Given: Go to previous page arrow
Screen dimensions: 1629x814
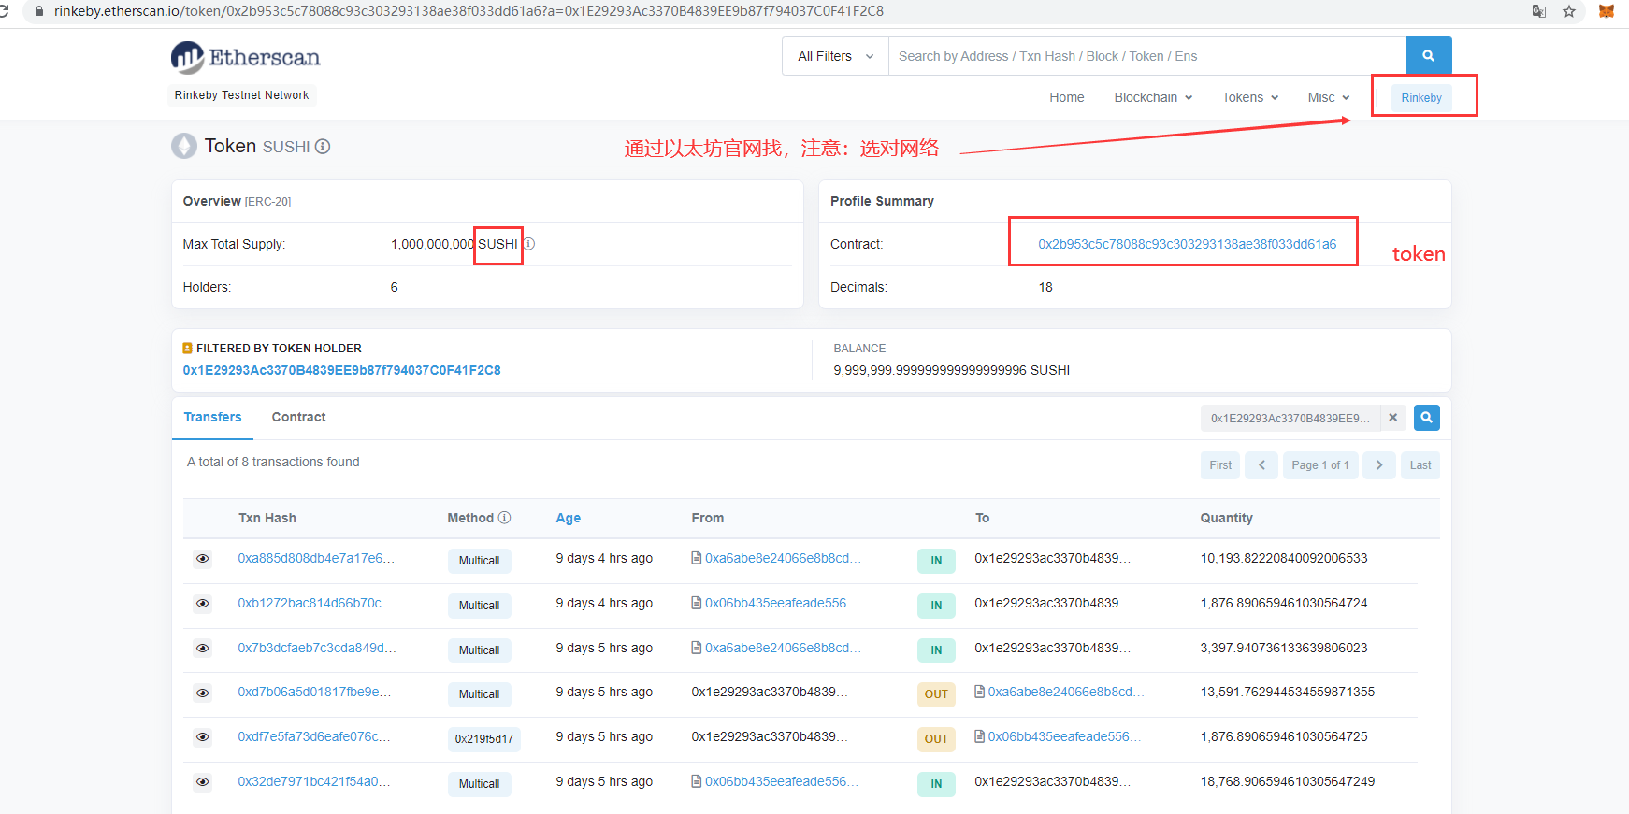Looking at the screenshot, I should [x=1261, y=465].
